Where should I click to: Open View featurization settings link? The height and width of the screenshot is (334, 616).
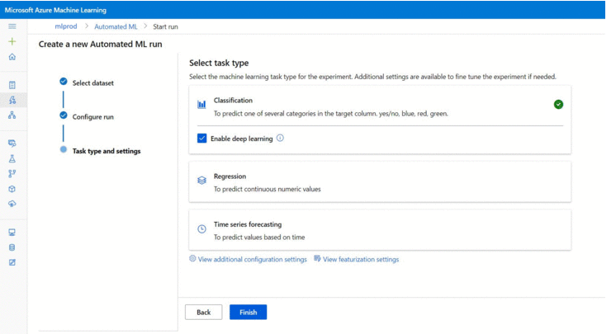(x=361, y=260)
